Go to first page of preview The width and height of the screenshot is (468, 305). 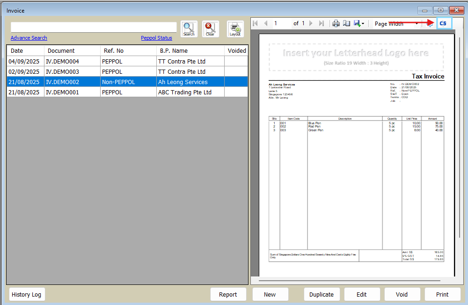(255, 23)
